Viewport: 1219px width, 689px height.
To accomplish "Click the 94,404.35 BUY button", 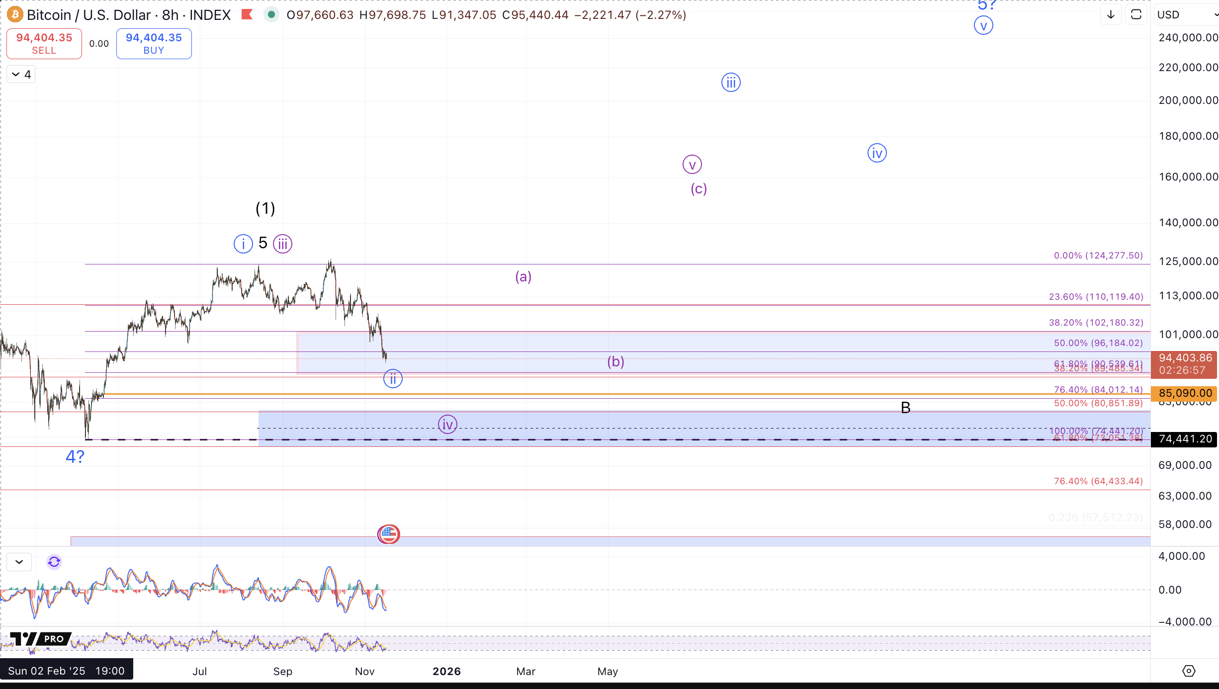I will pyautogui.click(x=154, y=44).
